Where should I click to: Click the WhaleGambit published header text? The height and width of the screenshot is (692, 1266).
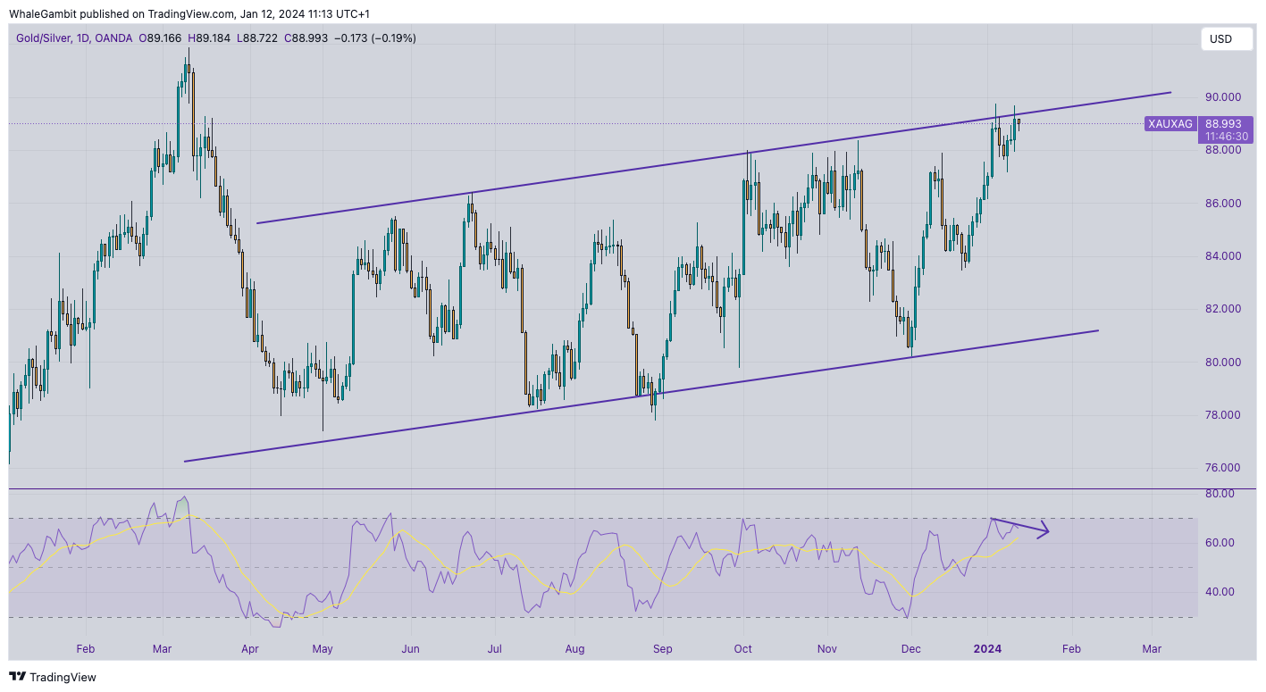click(x=189, y=14)
